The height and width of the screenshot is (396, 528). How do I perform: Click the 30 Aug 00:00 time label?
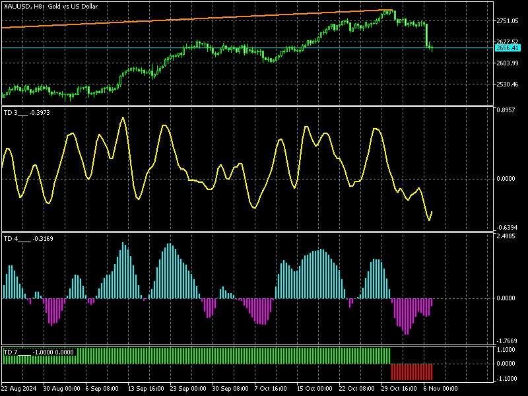(x=62, y=389)
